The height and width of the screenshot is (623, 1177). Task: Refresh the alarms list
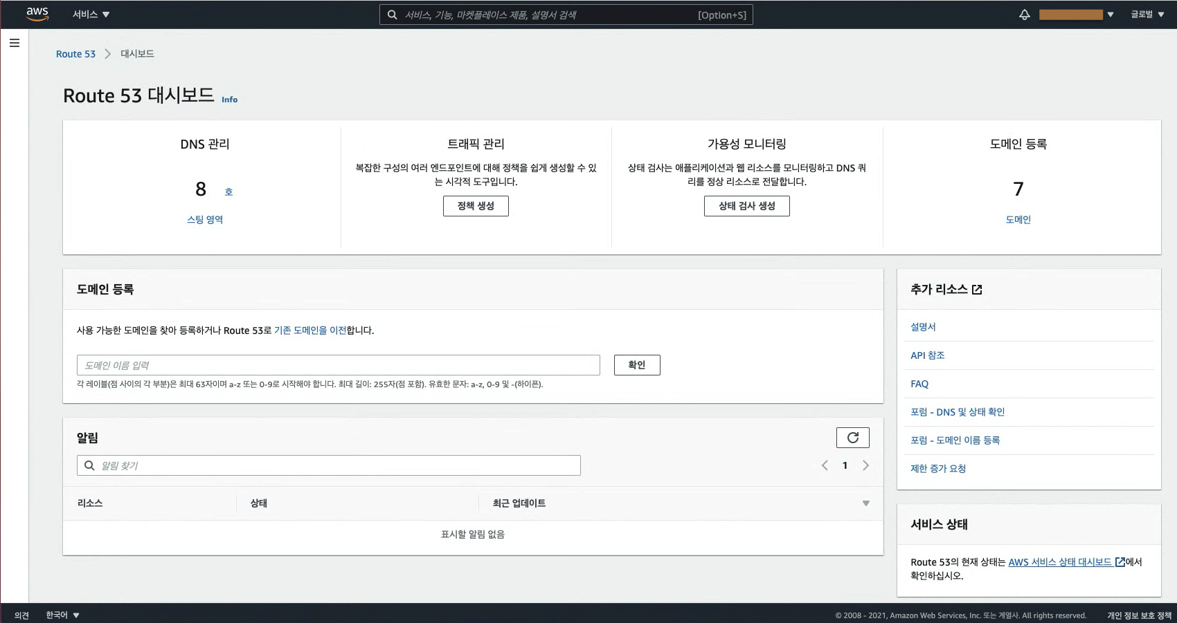click(x=853, y=438)
